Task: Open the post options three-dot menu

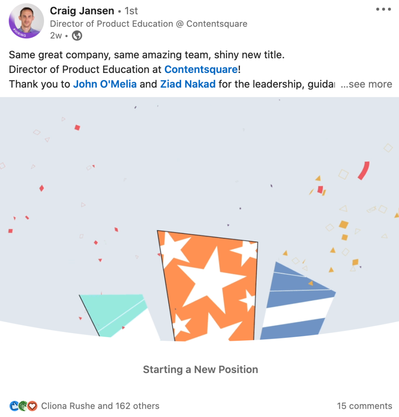Action: pos(384,9)
